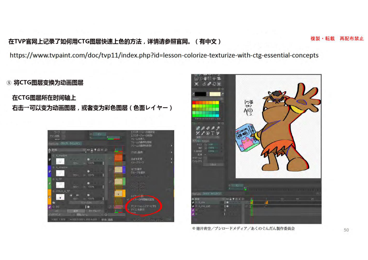
Task: Toggle the visibility dot of A_shadow layer
Action: pyautogui.click(x=89, y=171)
